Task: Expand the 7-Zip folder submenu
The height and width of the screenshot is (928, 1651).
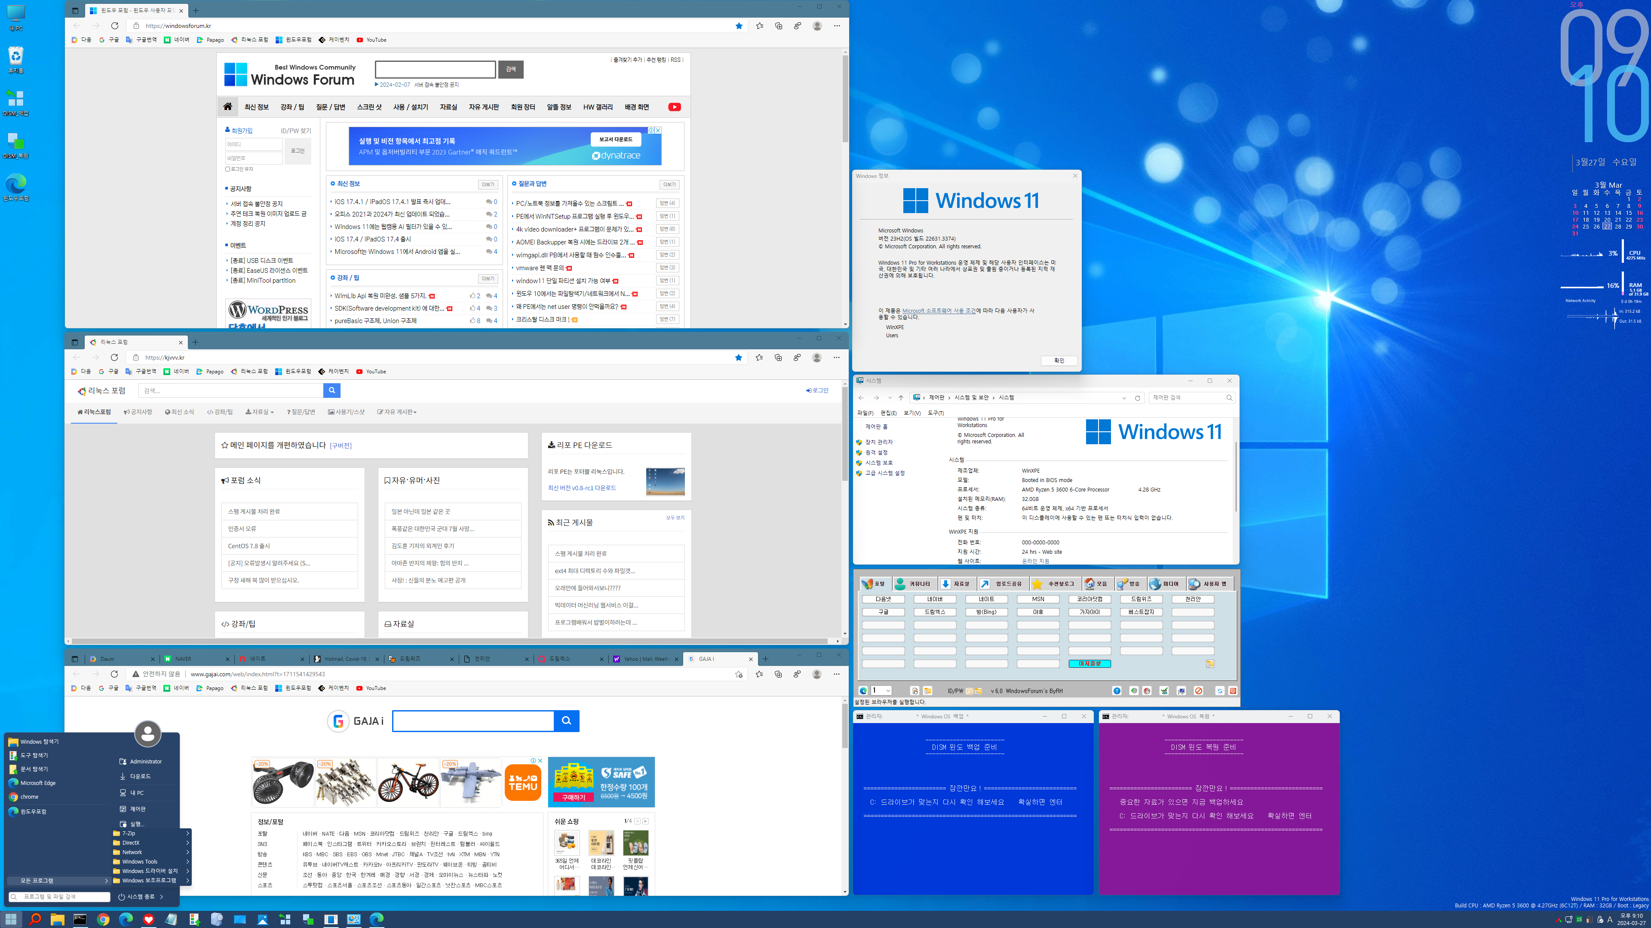Action: tap(152, 833)
